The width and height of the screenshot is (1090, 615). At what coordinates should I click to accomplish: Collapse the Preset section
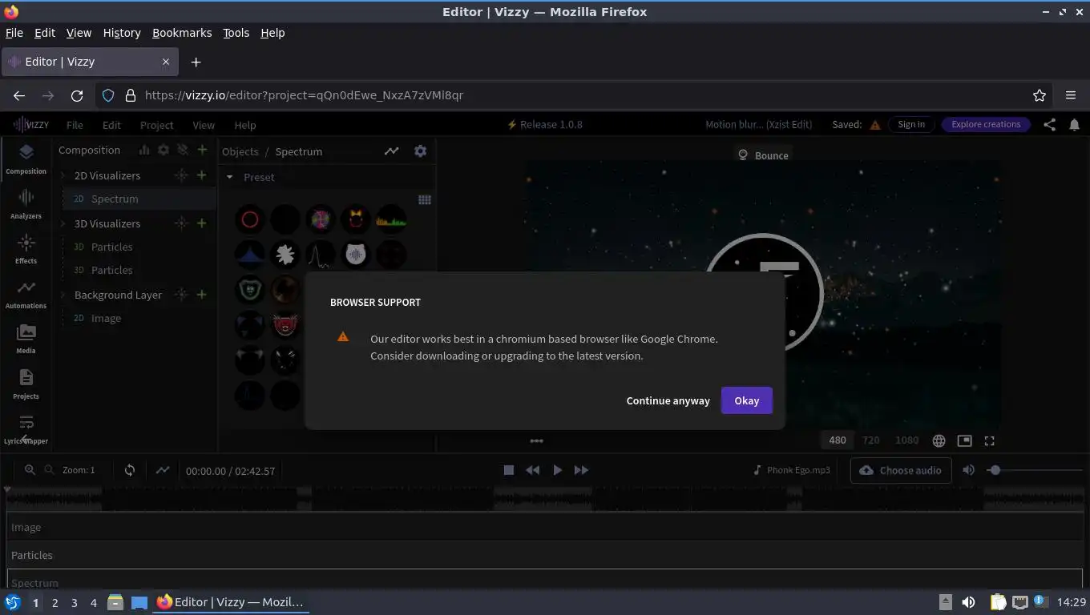230,177
